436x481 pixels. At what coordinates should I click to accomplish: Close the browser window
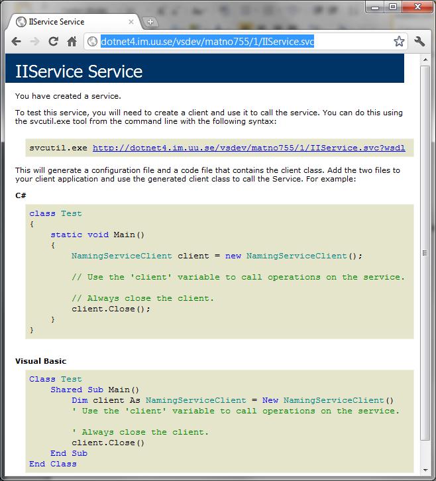(417, 7)
